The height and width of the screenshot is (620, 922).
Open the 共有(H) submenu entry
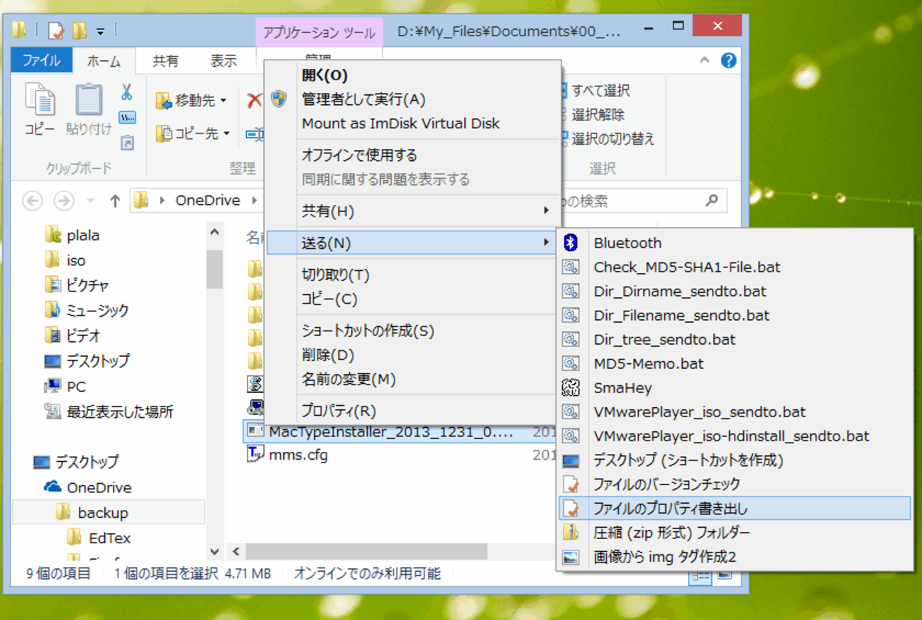point(412,211)
